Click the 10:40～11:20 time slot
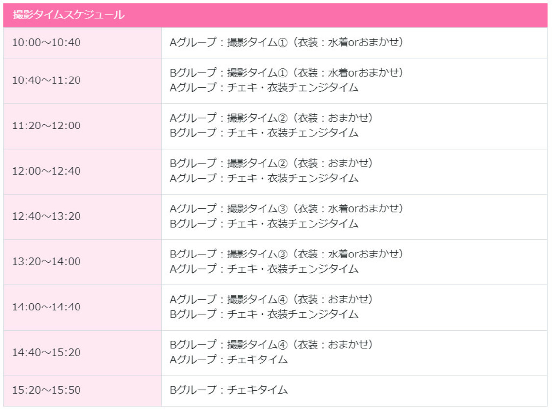 pyautogui.click(x=47, y=80)
